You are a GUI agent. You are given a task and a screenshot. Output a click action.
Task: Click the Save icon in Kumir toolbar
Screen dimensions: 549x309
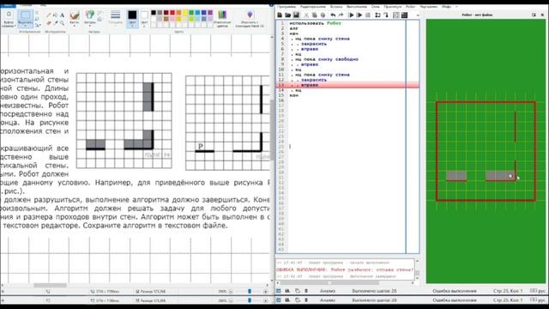click(x=296, y=15)
